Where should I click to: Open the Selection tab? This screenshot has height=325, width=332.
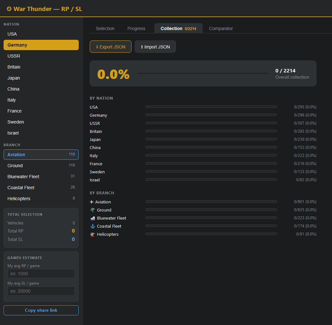105,29
